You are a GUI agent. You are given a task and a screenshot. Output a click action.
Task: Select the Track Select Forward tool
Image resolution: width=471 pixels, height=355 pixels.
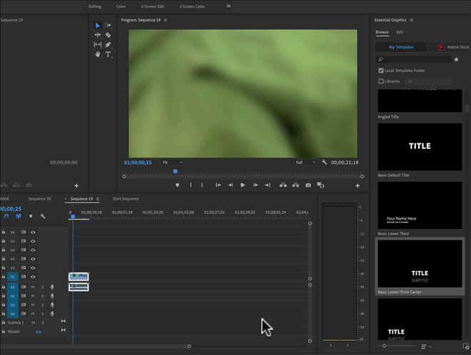pos(108,26)
